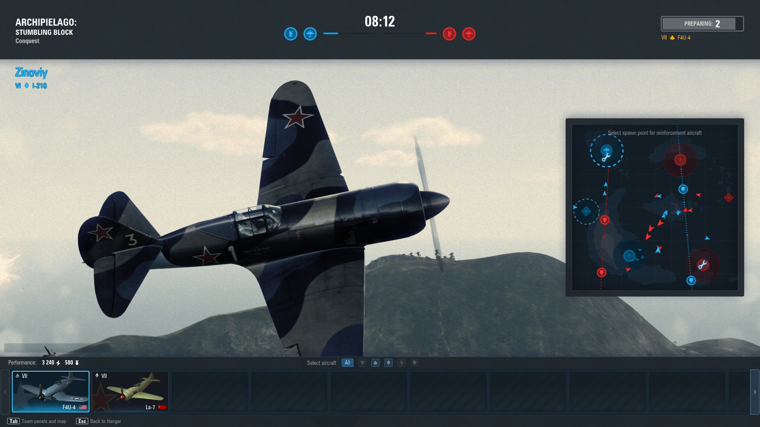Select the All aircraft filter
This screenshot has width=760, height=427.
(347, 363)
